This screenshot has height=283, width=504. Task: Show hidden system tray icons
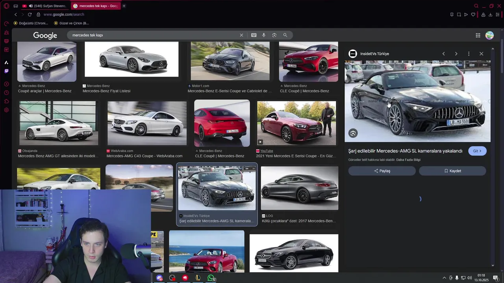[x=444, y=278]
